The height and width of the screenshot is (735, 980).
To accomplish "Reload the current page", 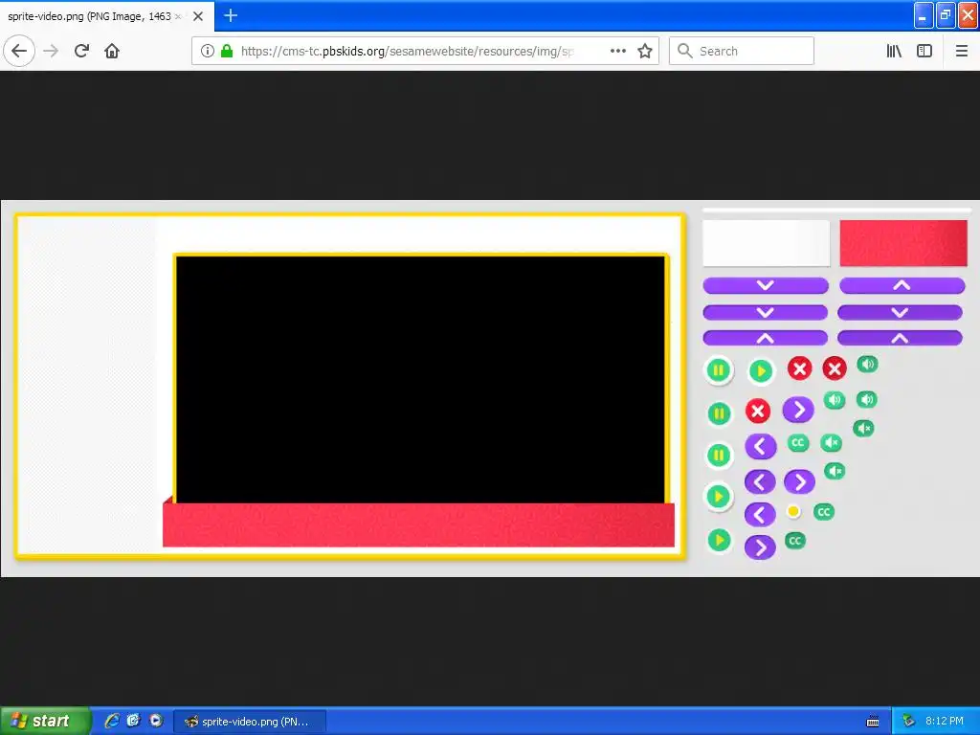I will (81, 52).
